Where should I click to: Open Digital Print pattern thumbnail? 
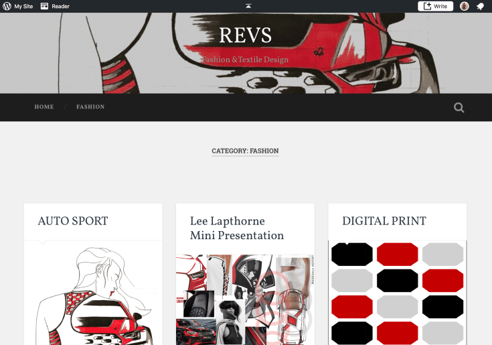(x=397, y=293)
